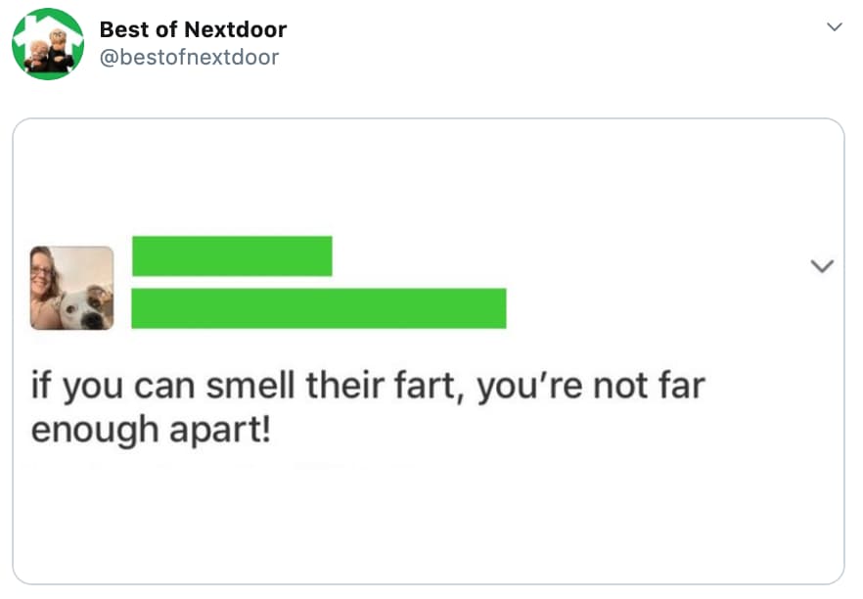Click the Best of Nextdoor green house avatar
Viewport: 863px width, 599px height.
click(47, 44)
